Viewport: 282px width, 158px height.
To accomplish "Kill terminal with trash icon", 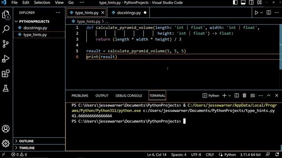I will 245,96.
